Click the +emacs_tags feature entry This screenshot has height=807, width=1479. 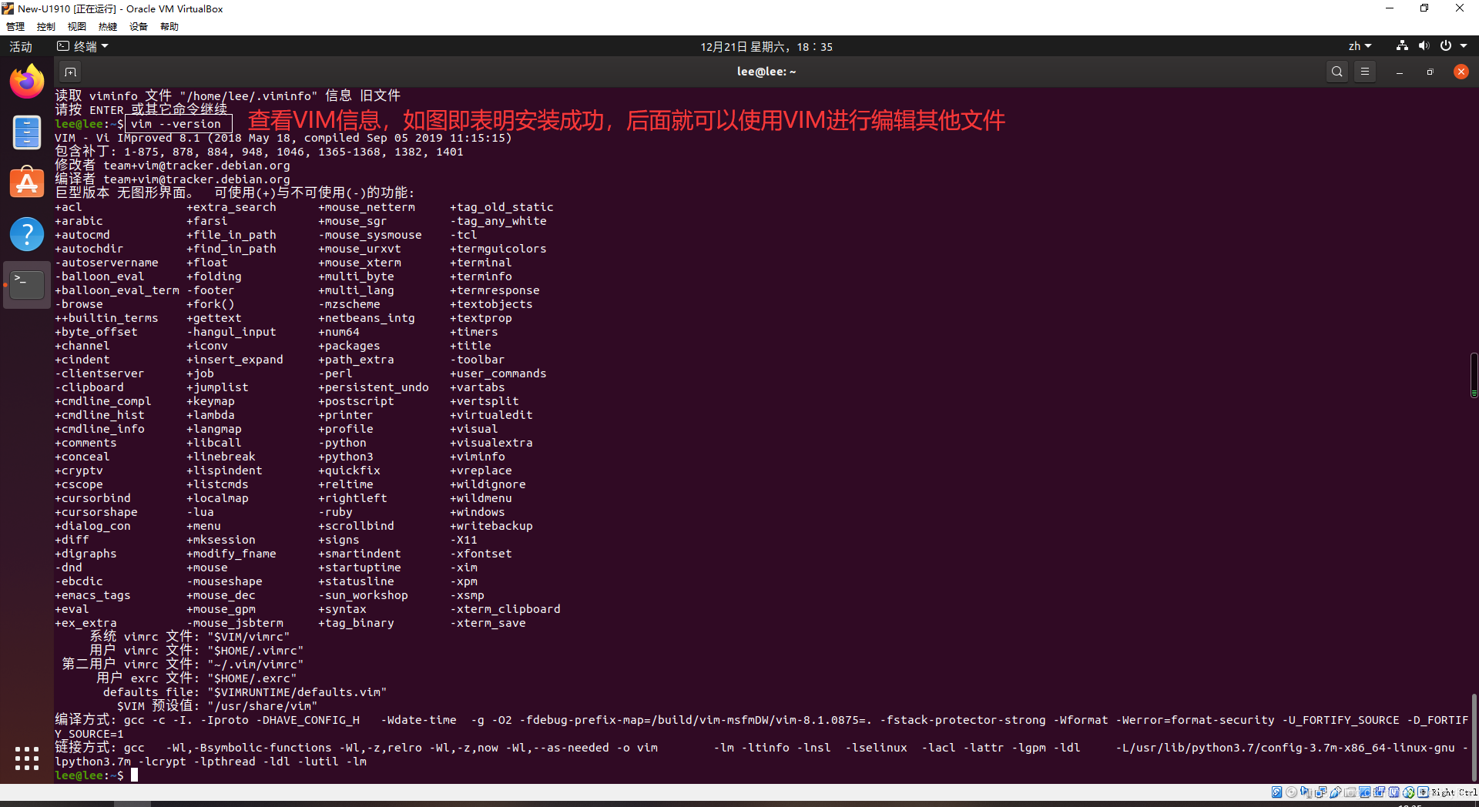click(x=92, y=595)
